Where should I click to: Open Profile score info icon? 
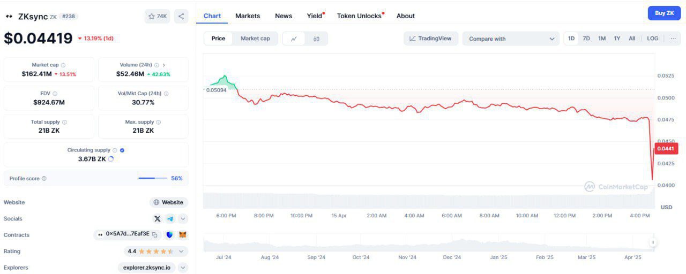[44, 179]
